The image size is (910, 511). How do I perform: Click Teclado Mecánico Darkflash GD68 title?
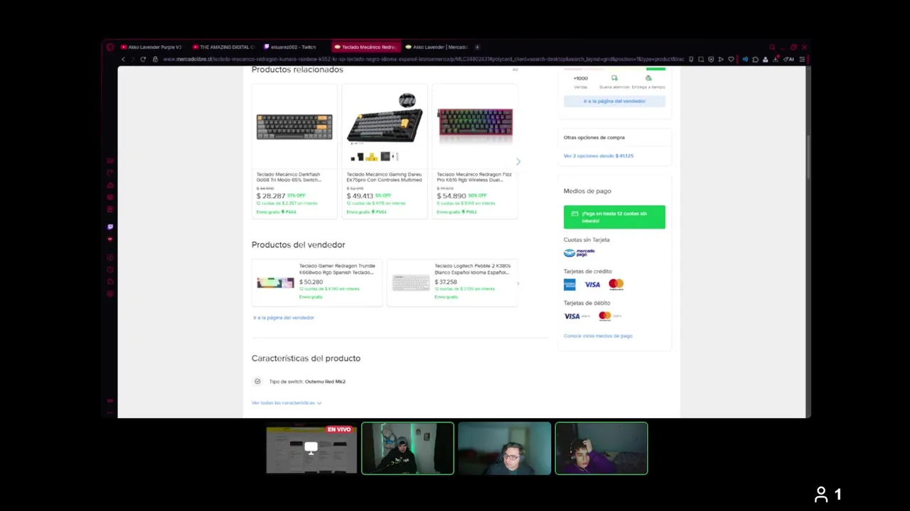289,177
